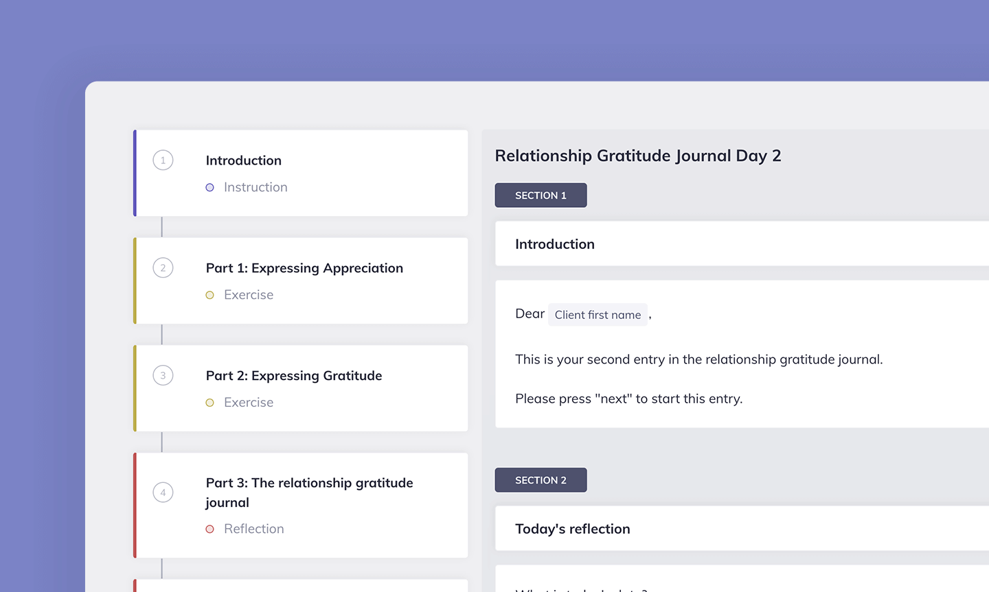The width and height of the screenshot is (989, 592).
Task: Click the step 4 numbered circle
Action: [163, 492]
